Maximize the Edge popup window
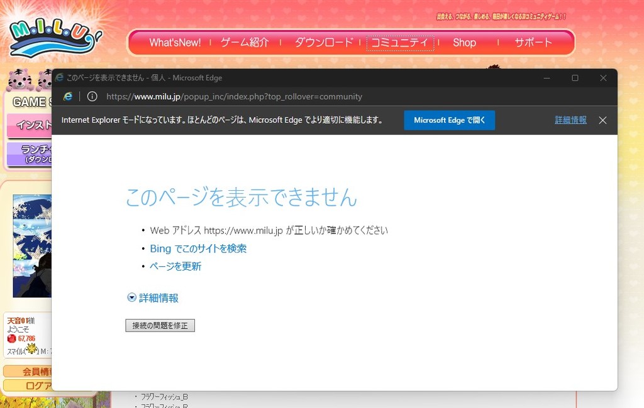Viewport: 644px width, 408px height. click(x=575, y=78)
